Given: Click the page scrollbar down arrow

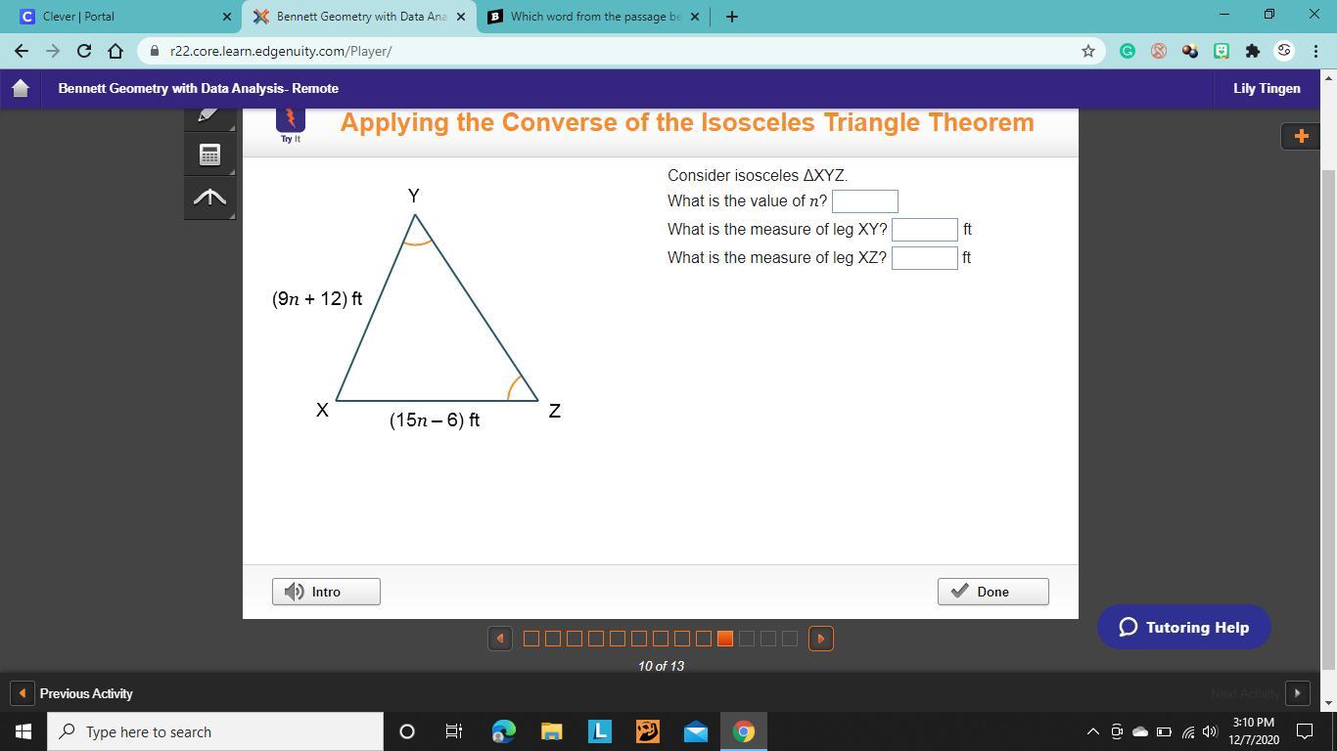Looking at the screenshot, I should pos(1328,703).
